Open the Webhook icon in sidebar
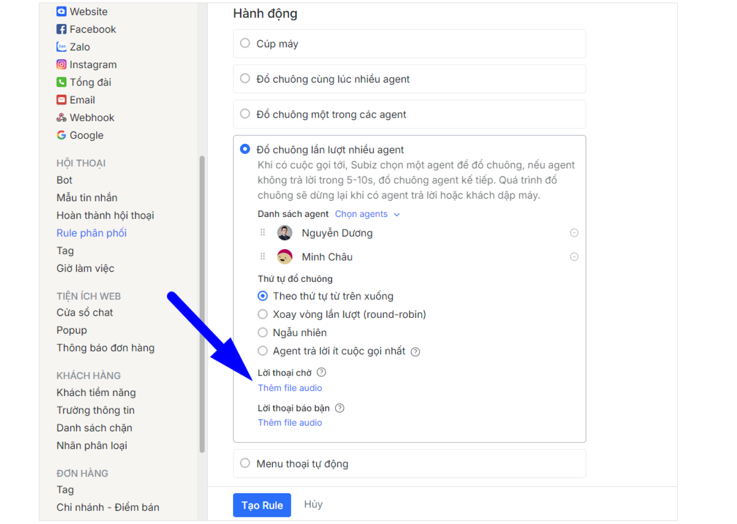The image size is (737, 524). tap(61, 118)
